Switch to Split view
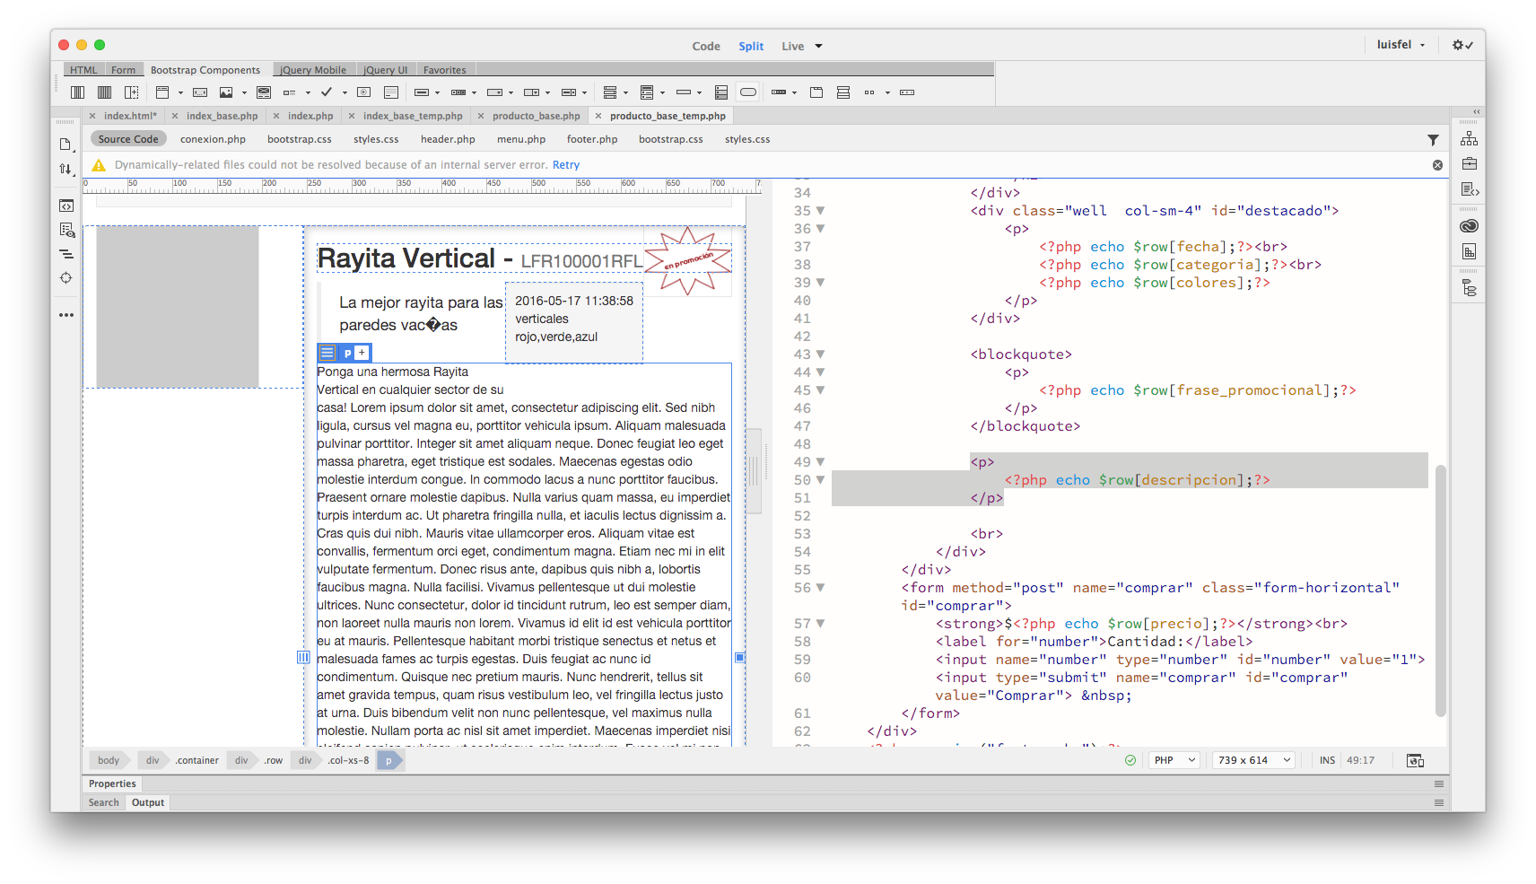Screen dimensions: 1536x884 (751, 47)
